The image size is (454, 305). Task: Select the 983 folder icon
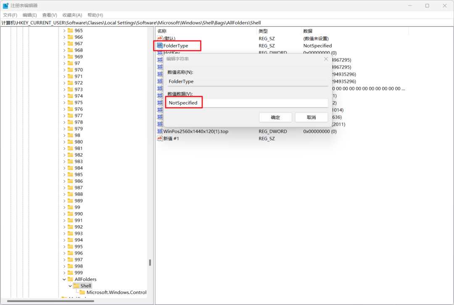click(70, 161)
